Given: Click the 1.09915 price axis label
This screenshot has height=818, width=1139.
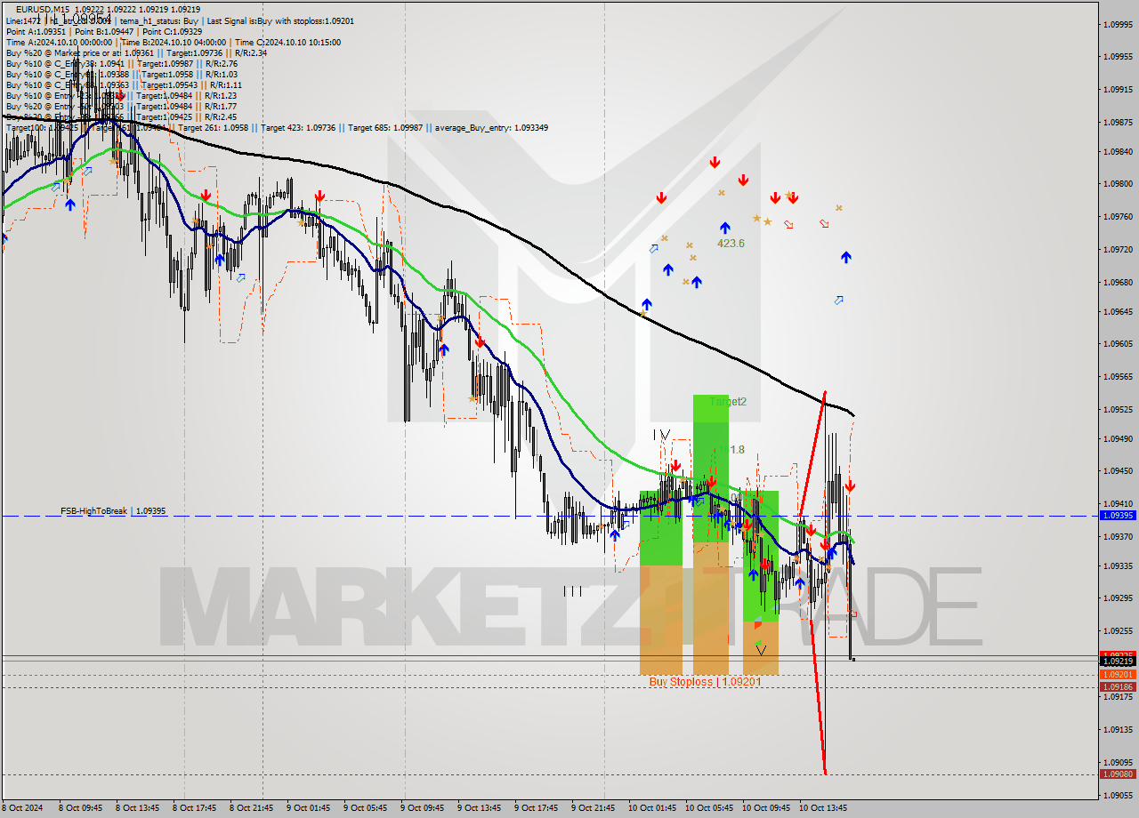Looking at the screenshot, I should pyautogui.click(x=1118, y=90).
